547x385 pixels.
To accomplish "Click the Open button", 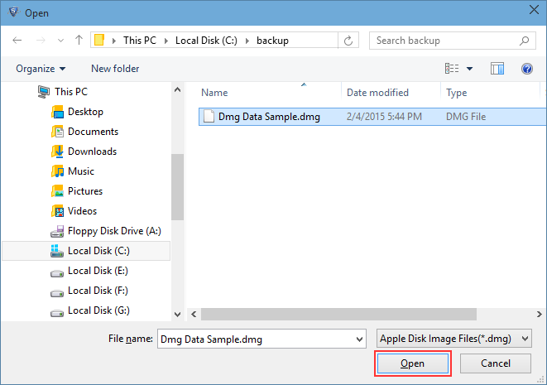I will (412, 363).
